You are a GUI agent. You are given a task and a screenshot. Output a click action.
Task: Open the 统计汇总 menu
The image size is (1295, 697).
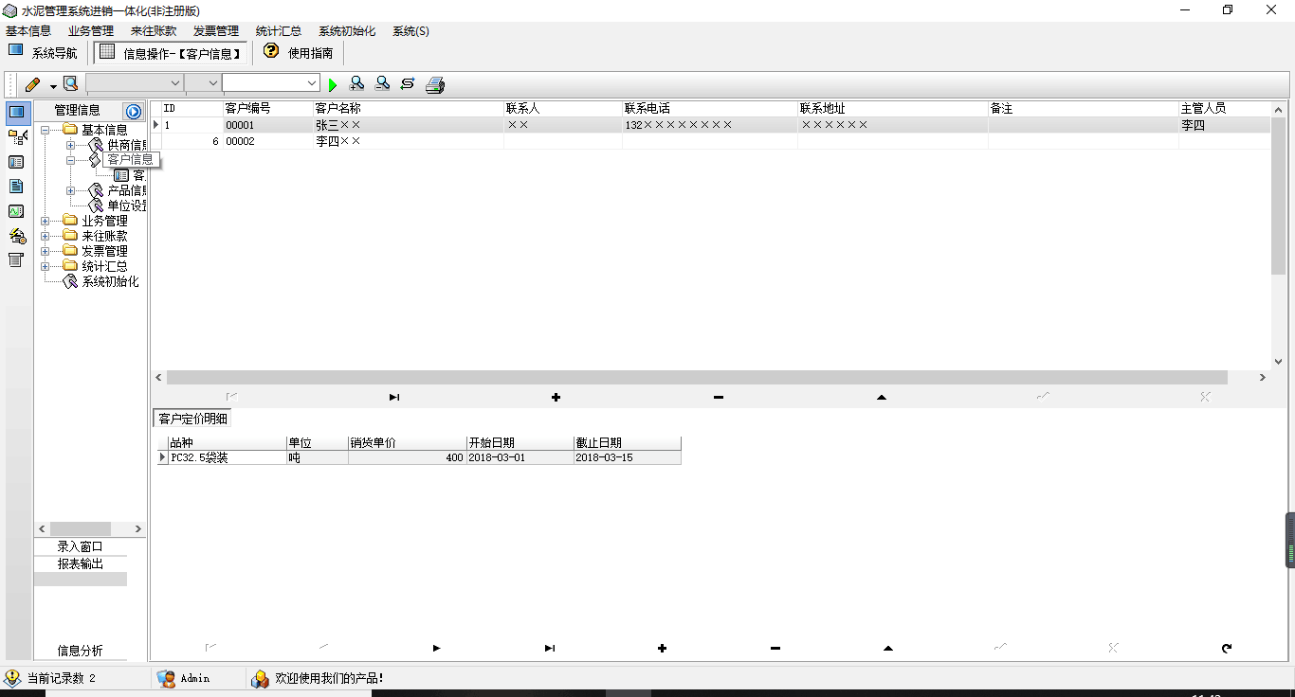point(279,31)
